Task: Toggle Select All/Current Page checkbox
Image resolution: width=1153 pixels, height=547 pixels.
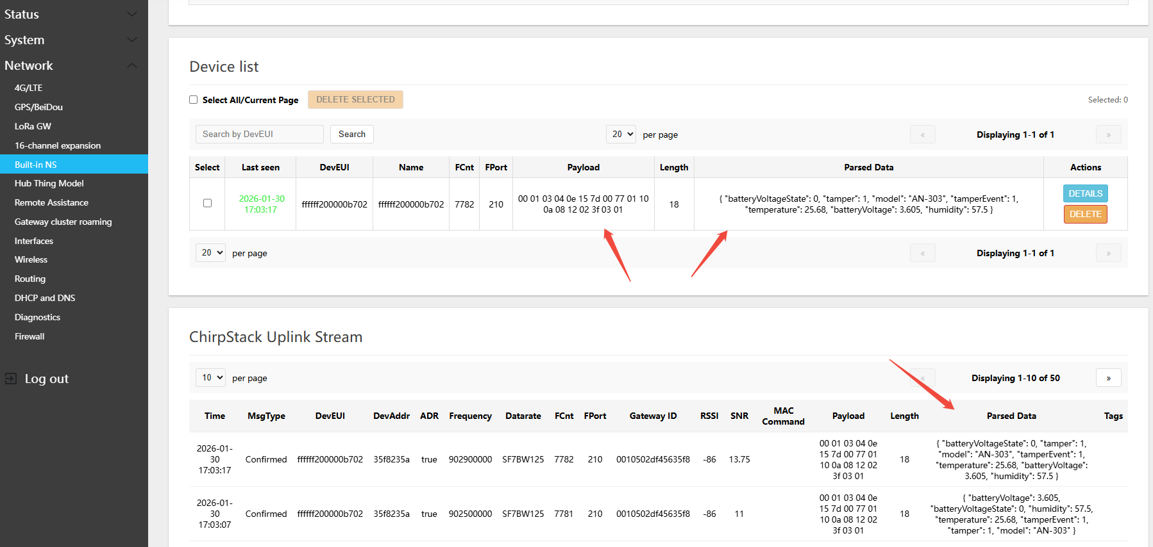Action: tap(193, 100)
